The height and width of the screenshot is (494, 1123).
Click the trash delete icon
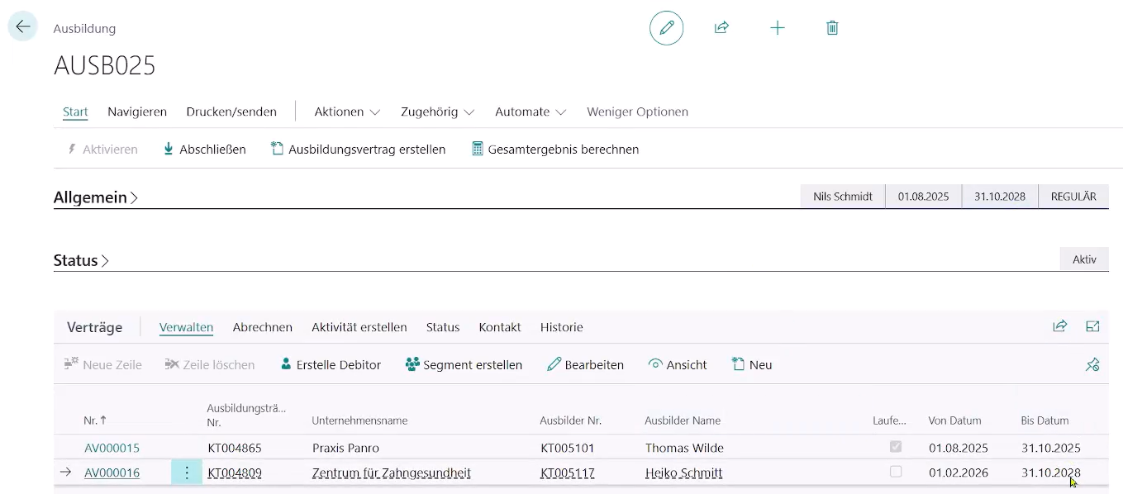point(832,28)
